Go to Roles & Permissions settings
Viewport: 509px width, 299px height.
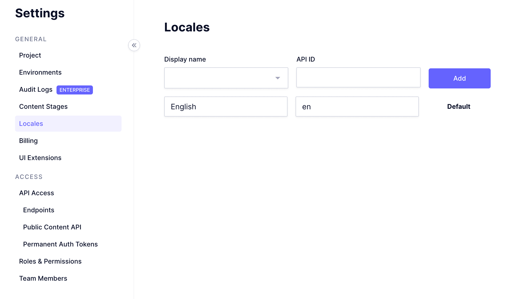point(50,261)
